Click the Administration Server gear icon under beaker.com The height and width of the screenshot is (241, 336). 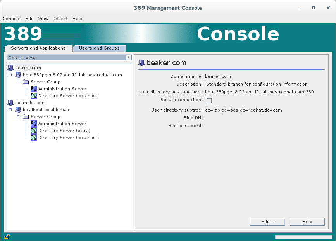(34, 89)
